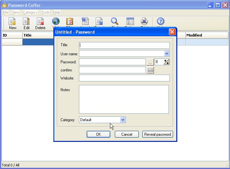
Task: Minimize the Password Coffer window
Action: [210, 5]
